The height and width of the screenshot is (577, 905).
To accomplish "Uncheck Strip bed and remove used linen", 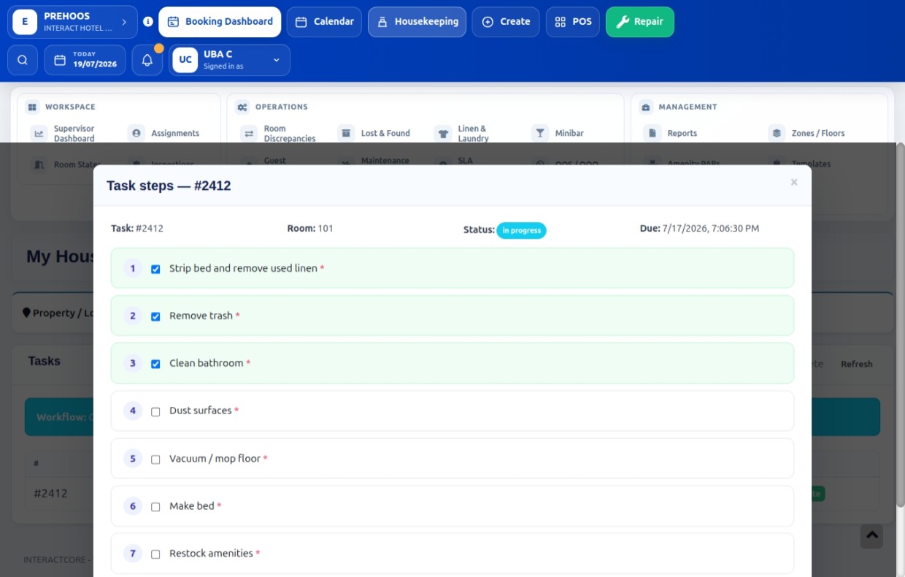I will pyautogui.click(x=155, y=269).
